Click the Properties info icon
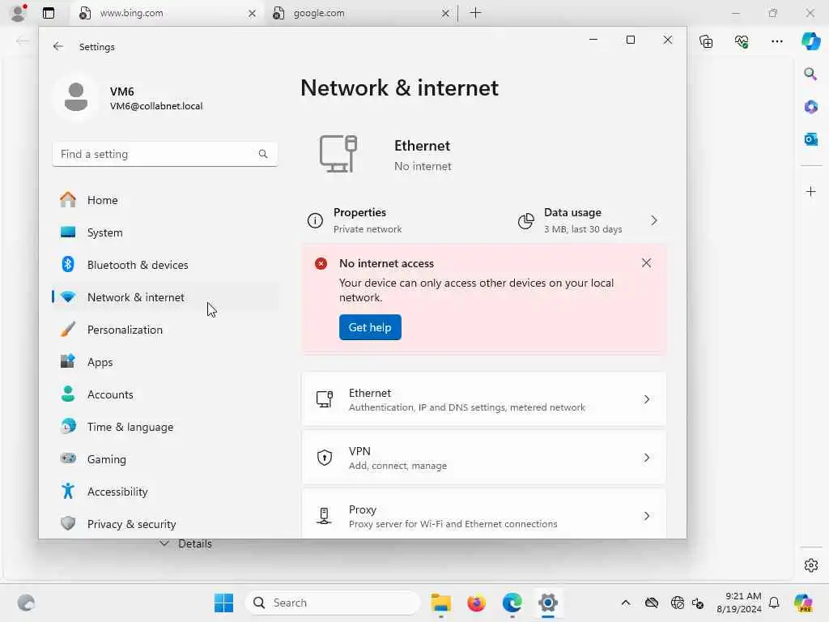829x622 pixels. pyautogui.click(x=315, y=220)
